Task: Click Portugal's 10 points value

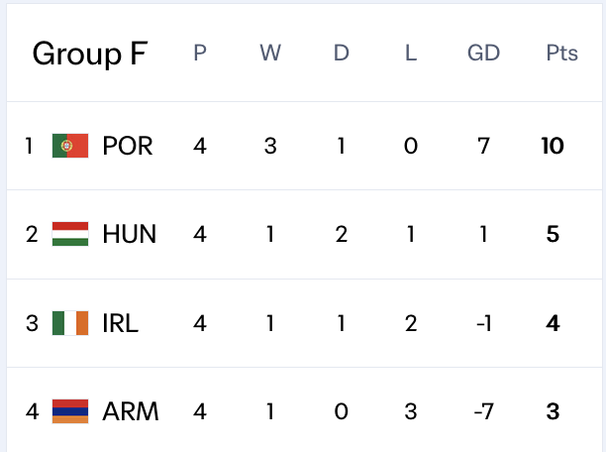Action: coord(553,146)
